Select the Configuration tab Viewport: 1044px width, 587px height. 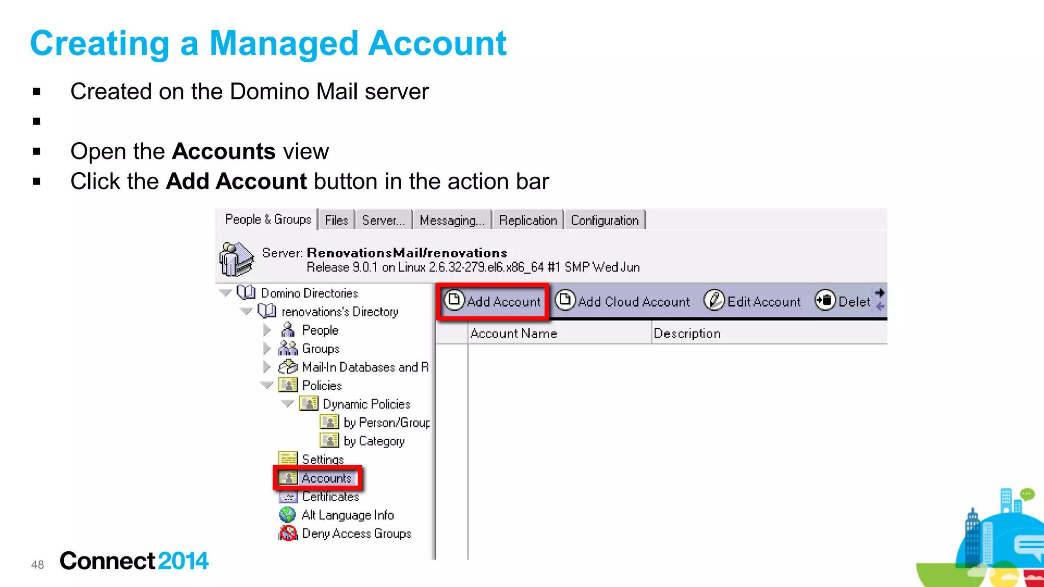point(605,220)
